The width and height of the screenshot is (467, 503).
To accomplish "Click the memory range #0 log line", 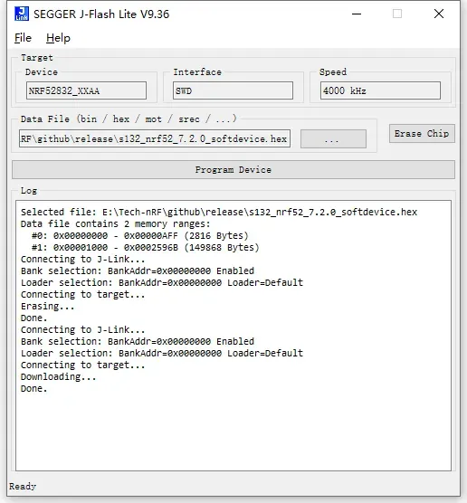I will [x=140, y=236].
